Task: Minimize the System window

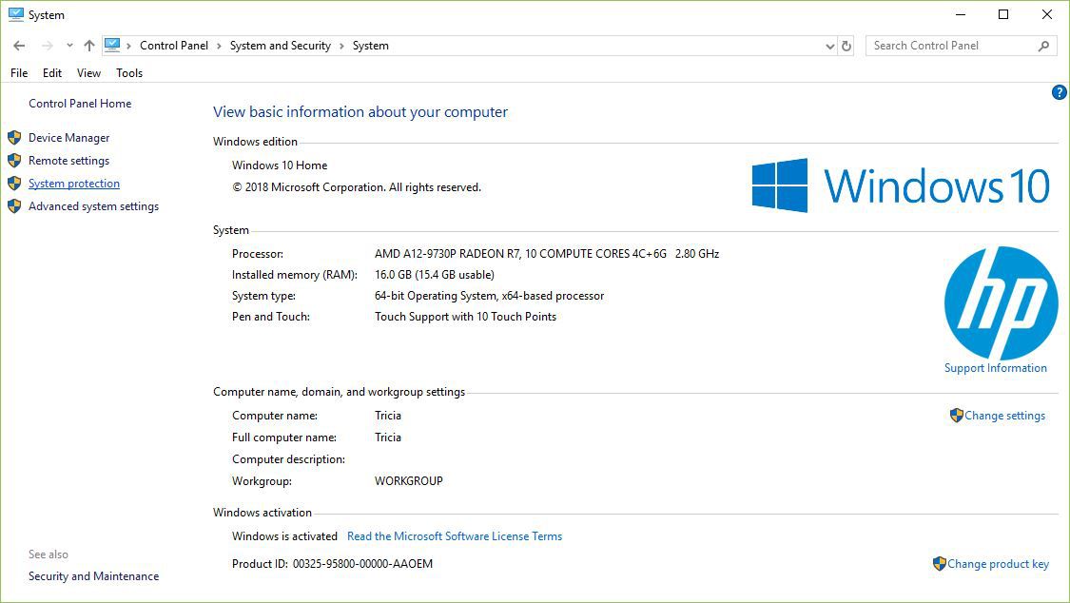Action: [960, 14]
